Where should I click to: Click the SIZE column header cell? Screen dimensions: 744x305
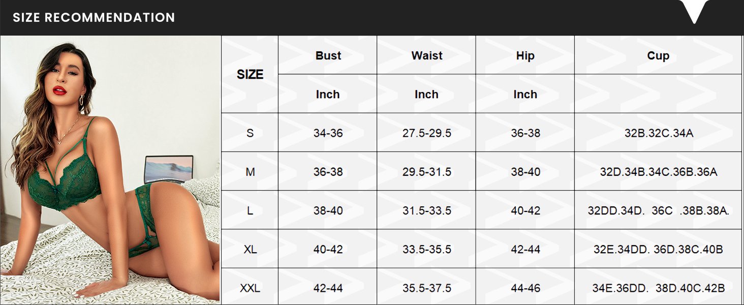tap(250, 74)
